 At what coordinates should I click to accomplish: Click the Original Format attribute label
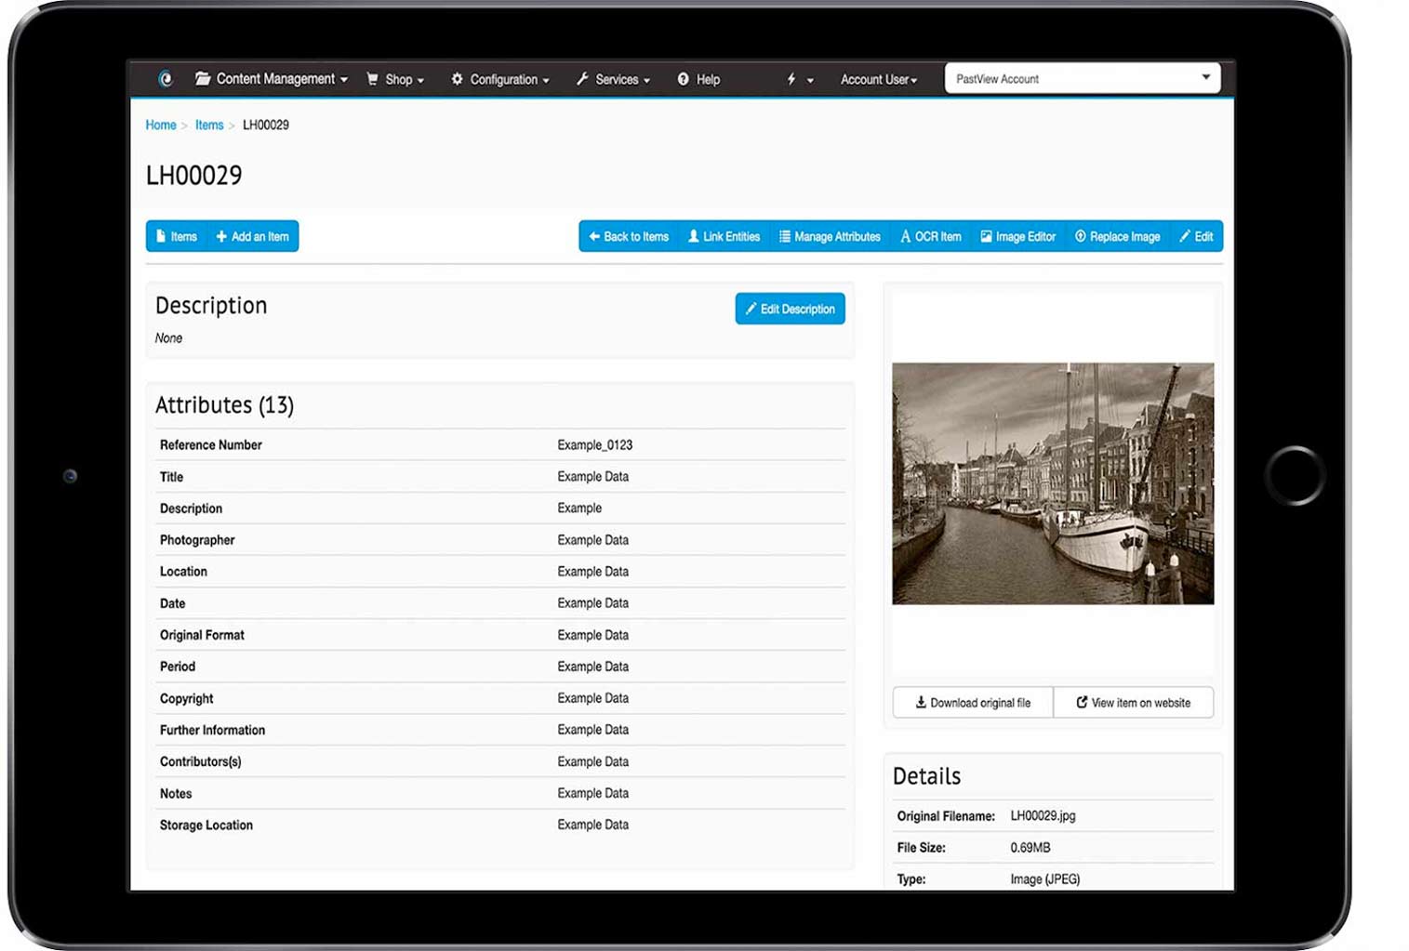click(x=202, y=635)
